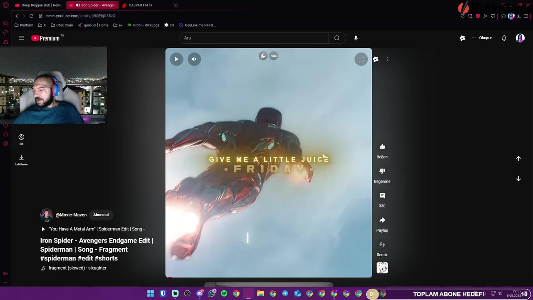The height and width of the screenshot is (300, 533).
Task: Click the splat icon left of Oluştur
Action: (462, 38)
